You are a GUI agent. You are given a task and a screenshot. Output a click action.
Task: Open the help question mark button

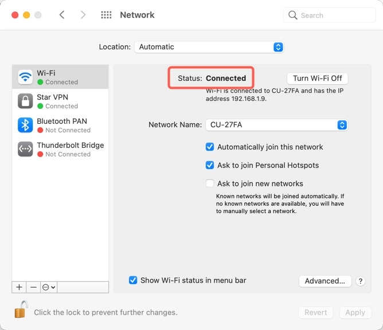pyautogui.click(x=361, y=281)
